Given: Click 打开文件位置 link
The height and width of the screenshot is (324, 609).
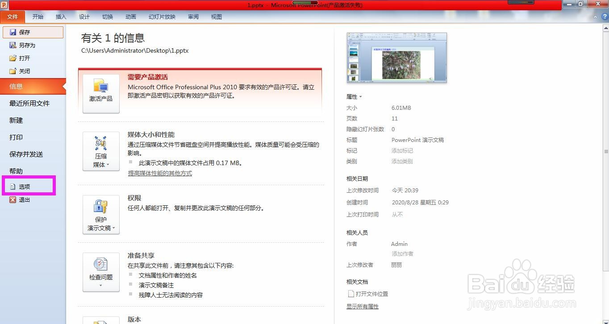Looking at the screenshot, I should [x=372, y=294].
